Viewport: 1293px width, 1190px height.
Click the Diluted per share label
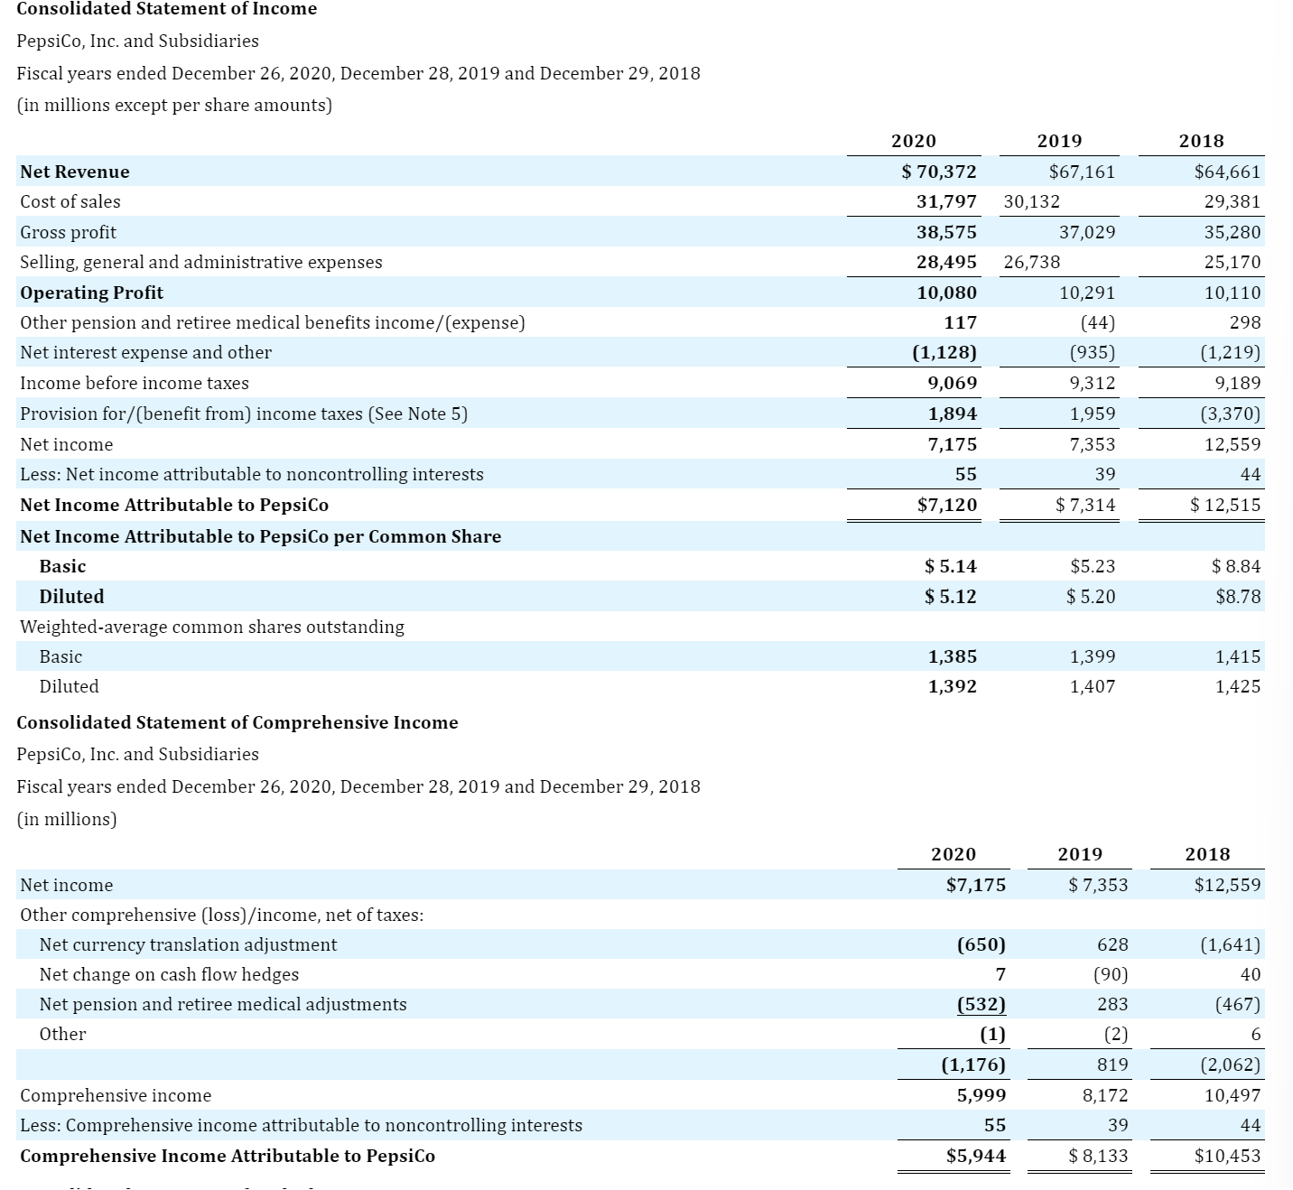coord(71,596)
